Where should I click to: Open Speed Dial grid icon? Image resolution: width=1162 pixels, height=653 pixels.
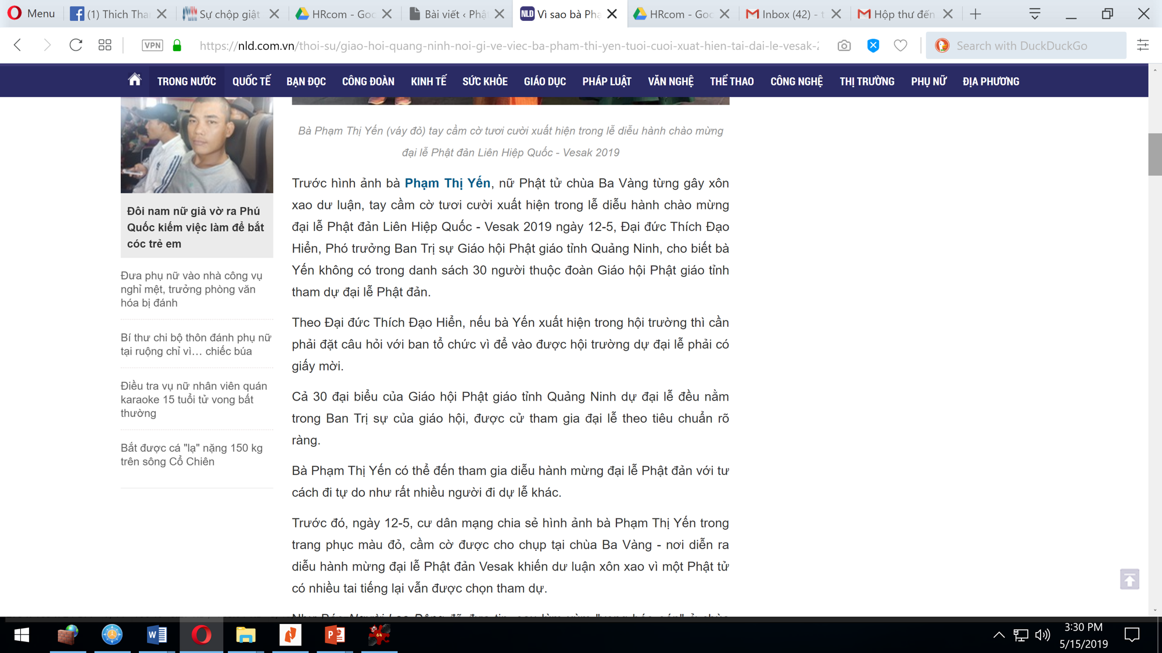[x=105, y=45]
